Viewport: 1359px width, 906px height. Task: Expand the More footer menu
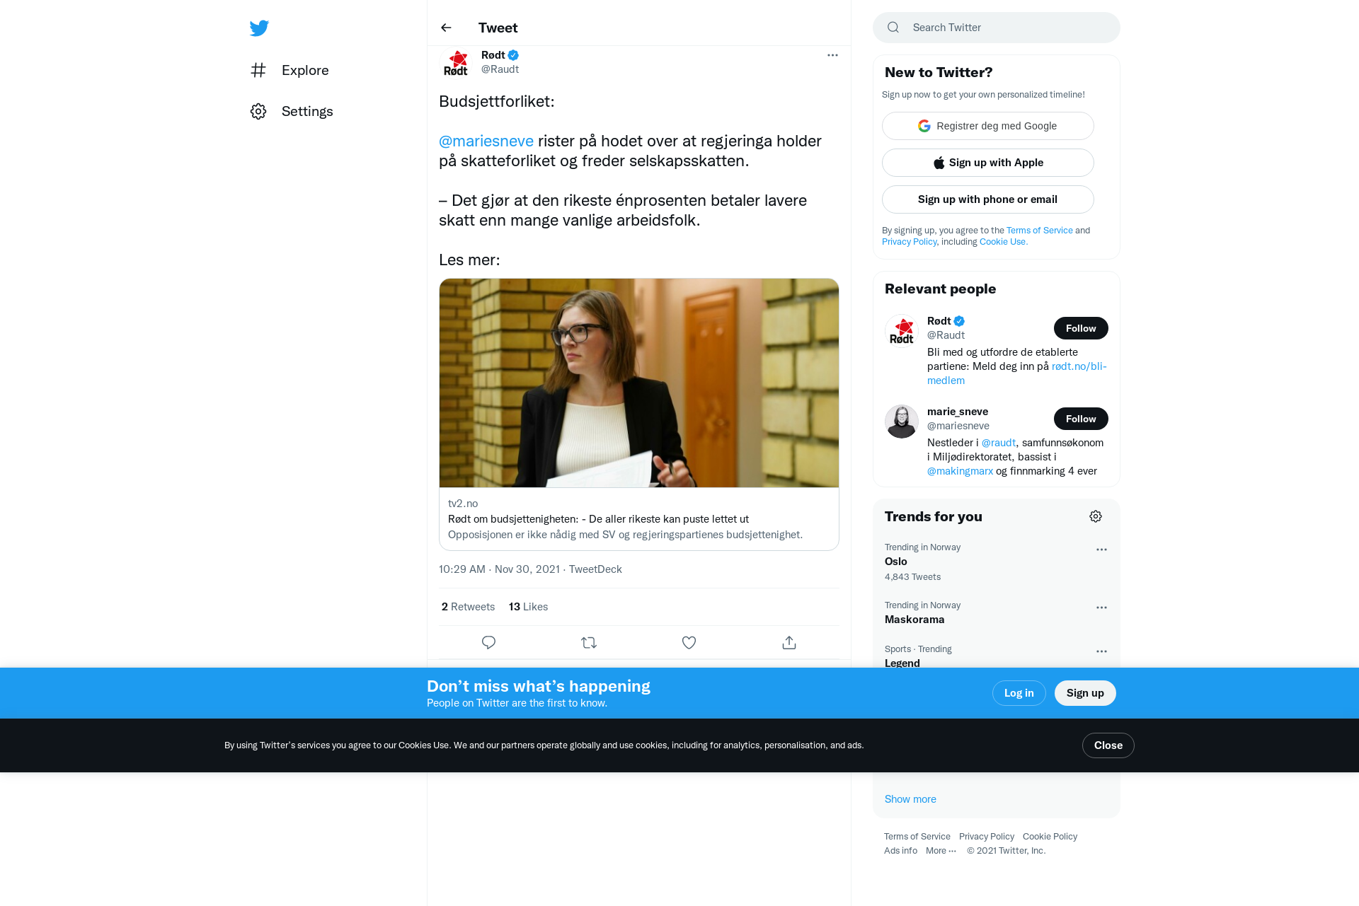[941, 851]
